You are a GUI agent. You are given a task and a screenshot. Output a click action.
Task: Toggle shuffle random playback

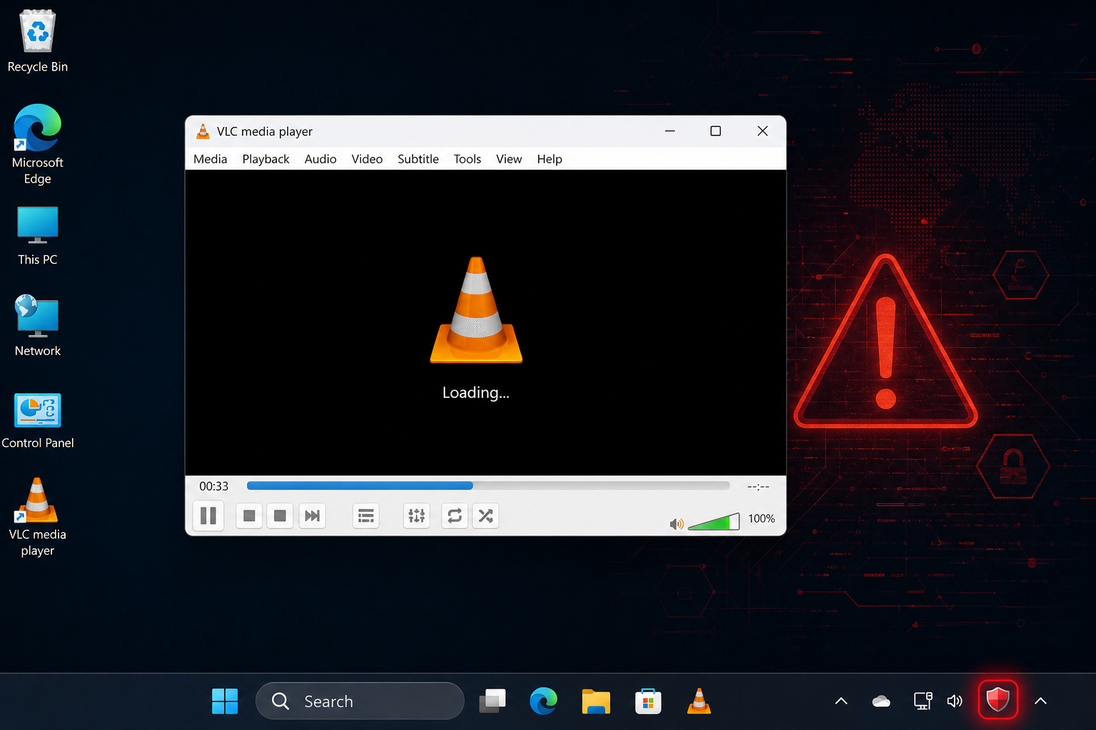[x=486, y=515]
